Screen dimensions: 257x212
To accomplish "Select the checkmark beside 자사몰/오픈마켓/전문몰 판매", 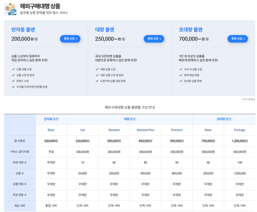I will pyautogui.click(x=13, y=87).
